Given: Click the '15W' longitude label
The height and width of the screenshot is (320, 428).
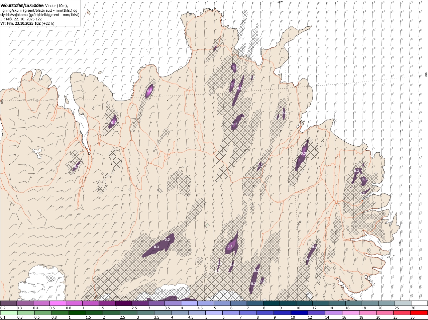Looking at the screenshot, I should [x=280, y=2].
